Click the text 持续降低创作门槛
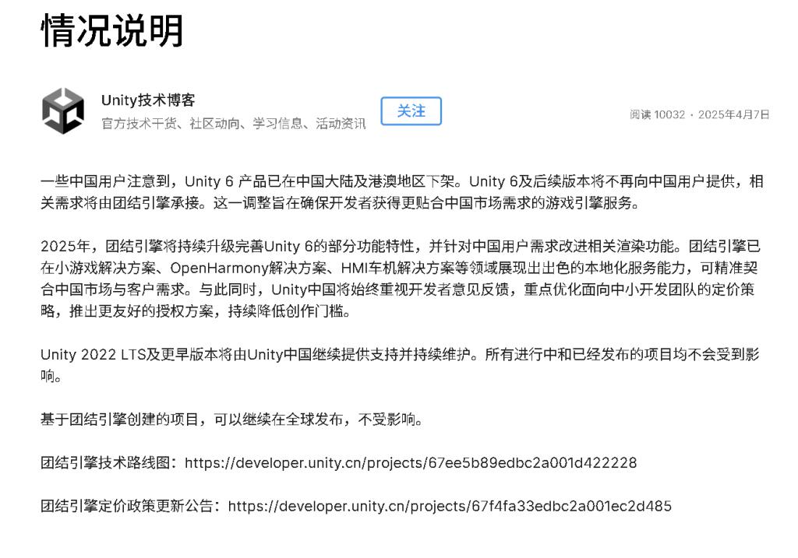 click(x=285, y=311)
